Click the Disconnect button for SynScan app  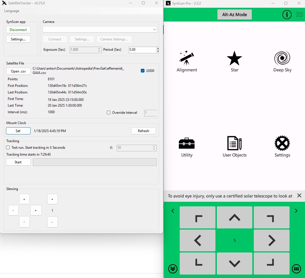[18, 30]
